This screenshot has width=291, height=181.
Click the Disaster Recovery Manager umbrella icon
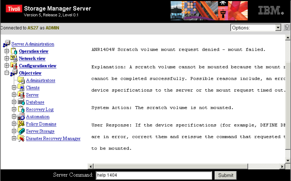click(x=21, y=138)
